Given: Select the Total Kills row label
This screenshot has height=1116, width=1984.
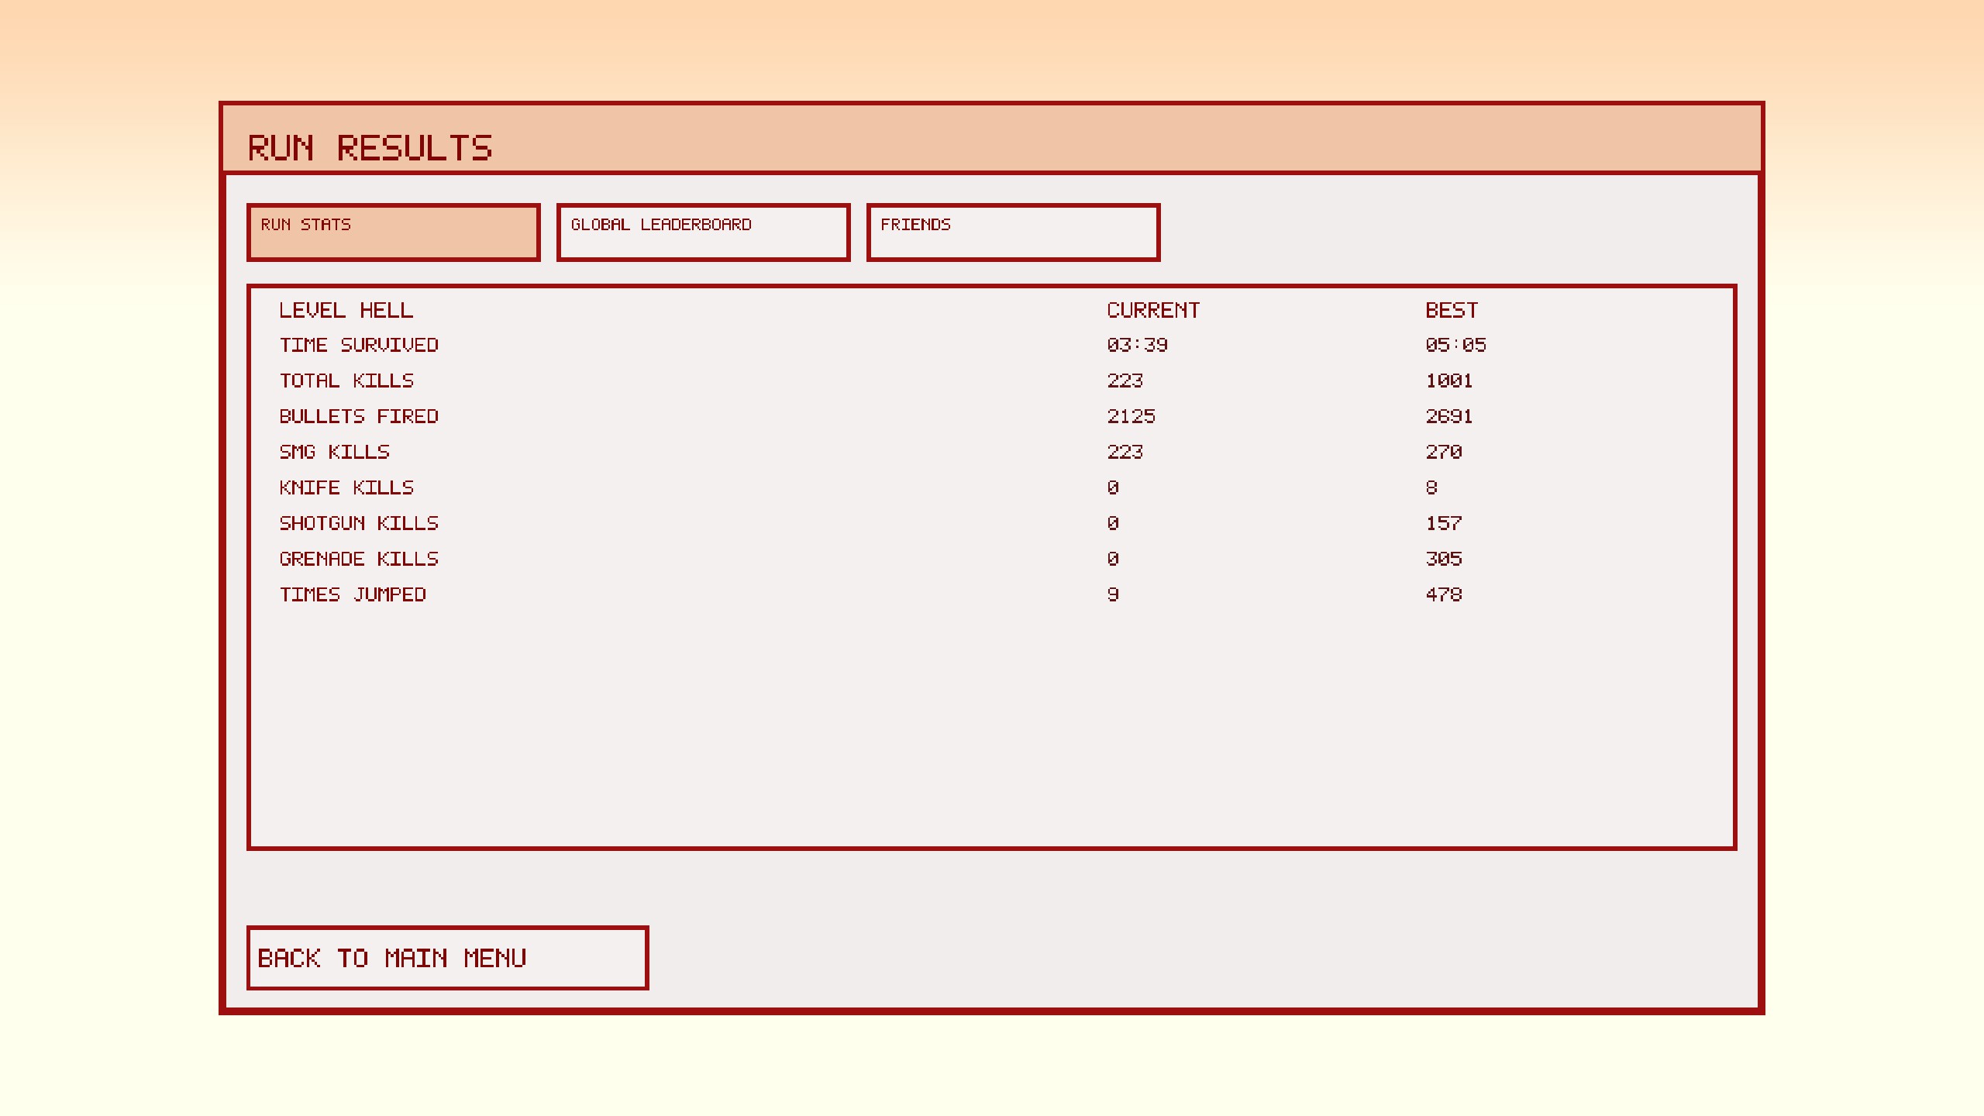Looking at the screenshot, I should click(x=346, y=381).
